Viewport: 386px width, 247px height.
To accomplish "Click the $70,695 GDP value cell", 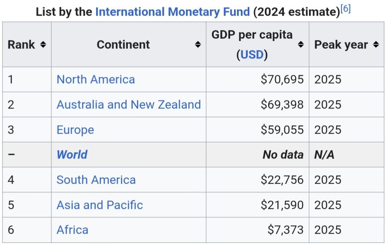I will 282,79.
